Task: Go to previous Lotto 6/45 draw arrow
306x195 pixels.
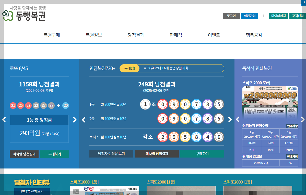Action: (x=4, y=120)
